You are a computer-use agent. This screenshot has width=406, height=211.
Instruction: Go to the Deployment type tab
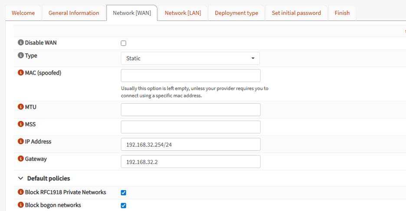tap(236, 13)
